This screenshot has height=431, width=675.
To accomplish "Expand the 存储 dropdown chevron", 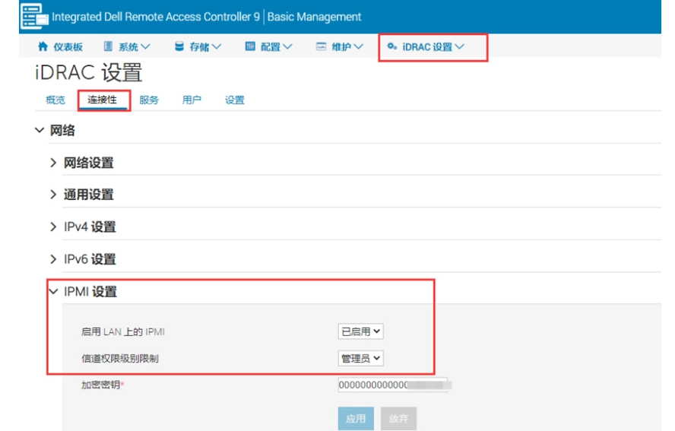I will click(217, 46).
